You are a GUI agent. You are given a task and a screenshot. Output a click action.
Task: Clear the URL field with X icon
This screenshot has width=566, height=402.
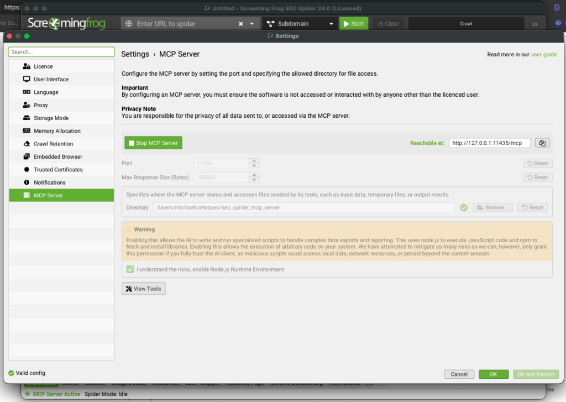(241, 24)
